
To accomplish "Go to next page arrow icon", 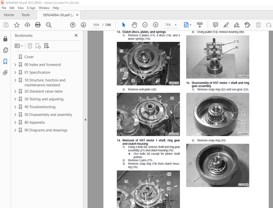I will pos(83,25).
